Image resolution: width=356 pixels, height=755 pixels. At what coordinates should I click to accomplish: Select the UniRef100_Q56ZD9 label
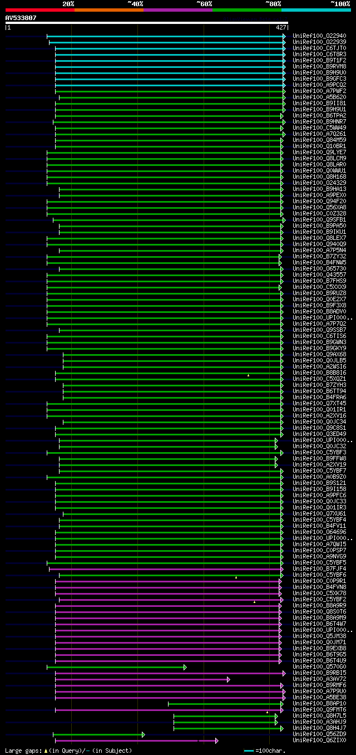(319, 734)
